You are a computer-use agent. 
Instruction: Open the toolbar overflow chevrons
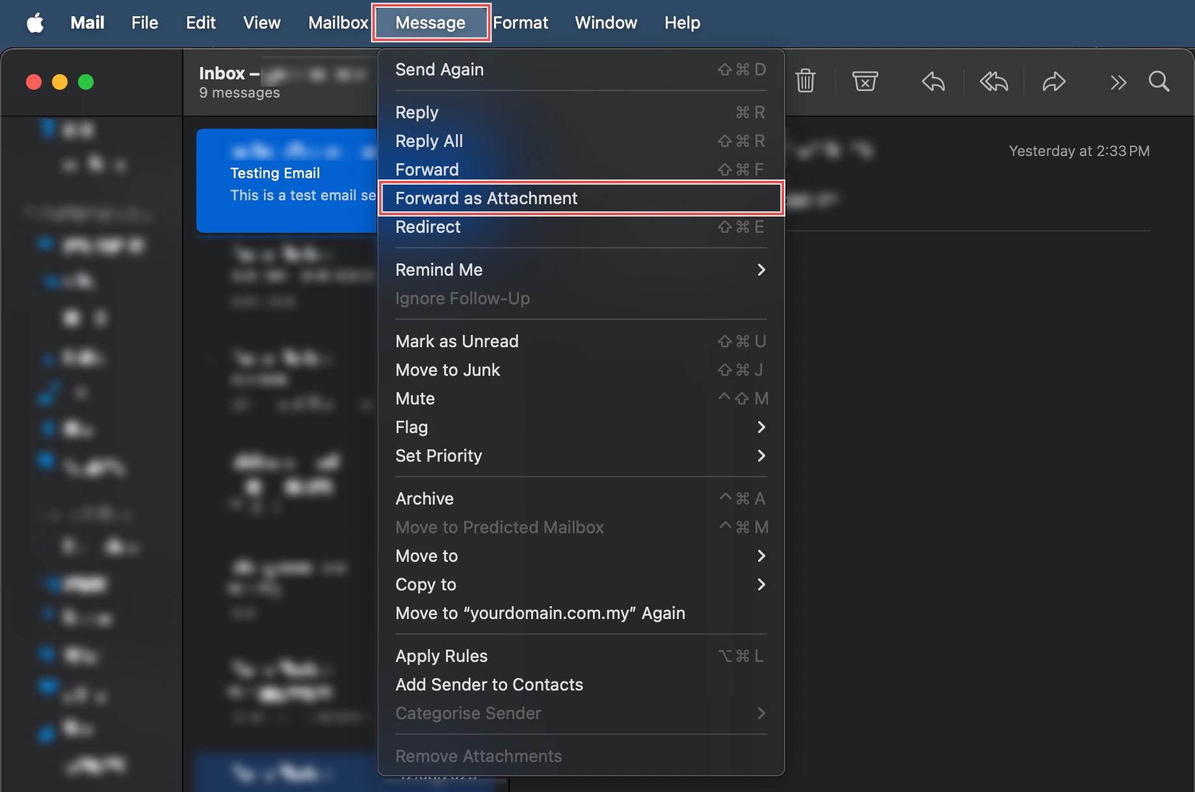pos(1118,83)
